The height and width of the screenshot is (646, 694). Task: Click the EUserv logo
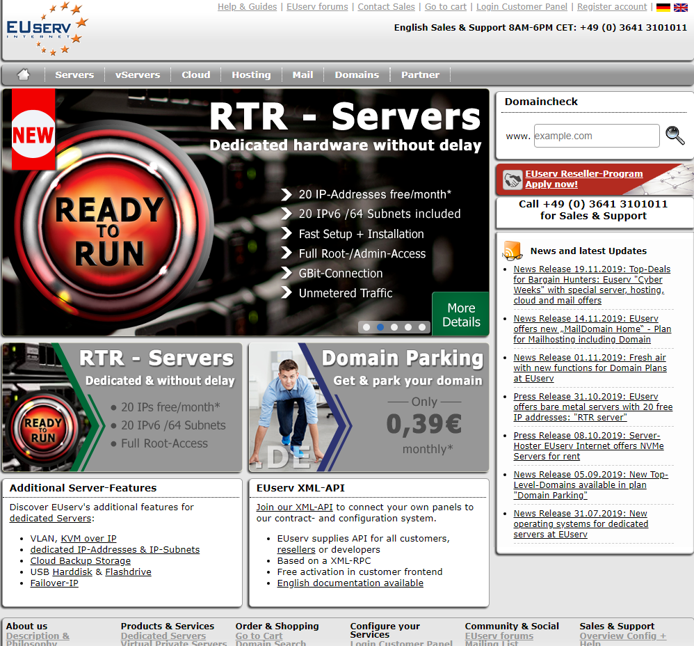(x=47, y=29)
